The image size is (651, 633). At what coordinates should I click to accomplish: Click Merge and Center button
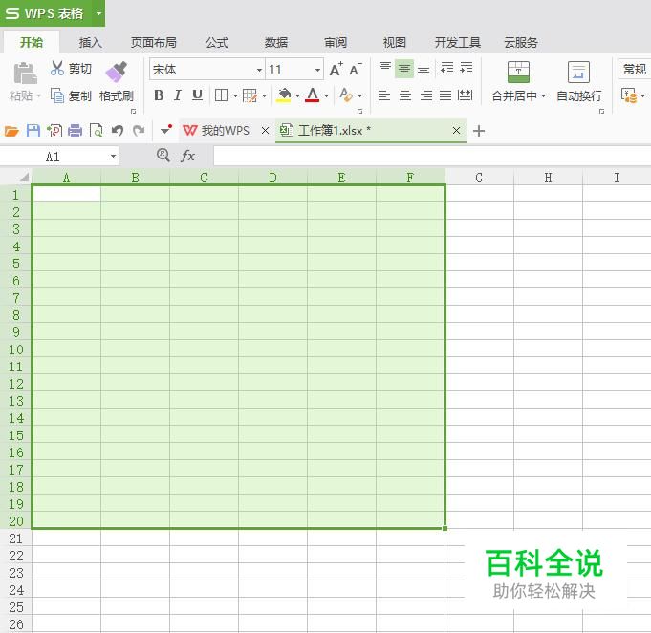coord(518,82)
